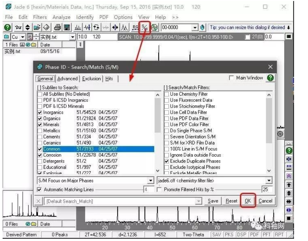Open Search/Match with the S/M icon

[145, 27]
